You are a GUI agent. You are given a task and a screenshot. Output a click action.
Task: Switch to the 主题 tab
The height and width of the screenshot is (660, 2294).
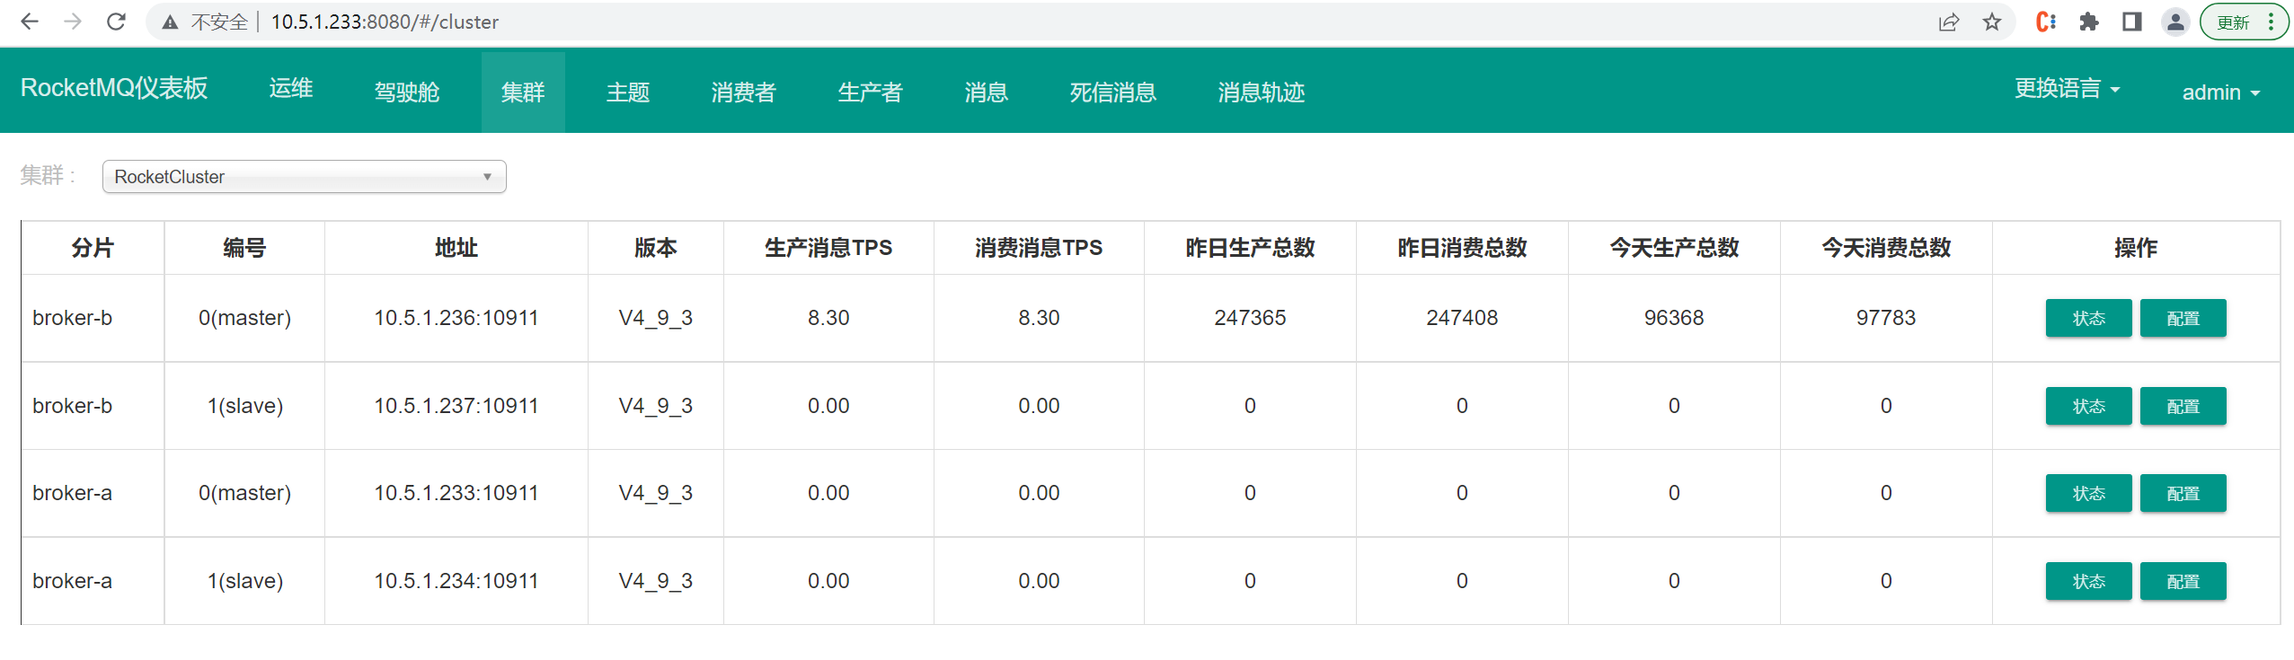(x=627, y=92)
